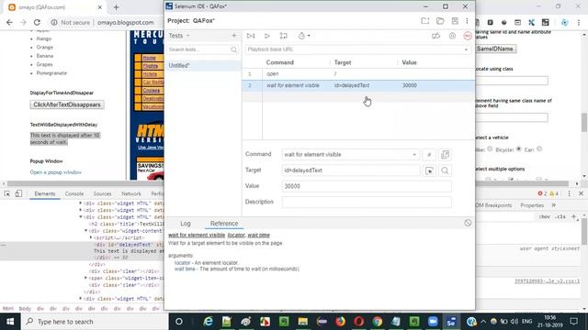The width and height of the screenshot is (588, 330).
Task: Open DevTools Elements tab
Action: pos(45,193)
